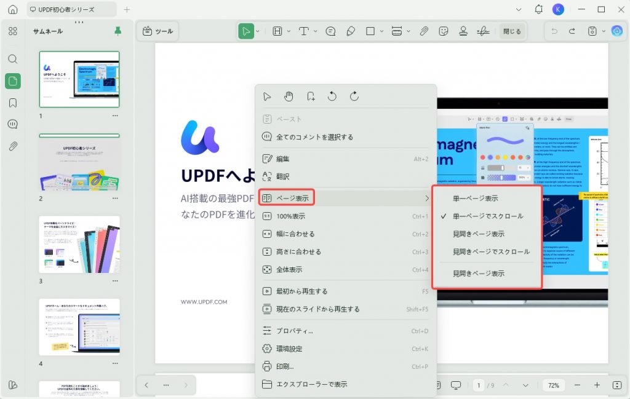Expand the rectangle shape dropdown arrow
This screenshot has width=630, height=399.
coord(381,31)
